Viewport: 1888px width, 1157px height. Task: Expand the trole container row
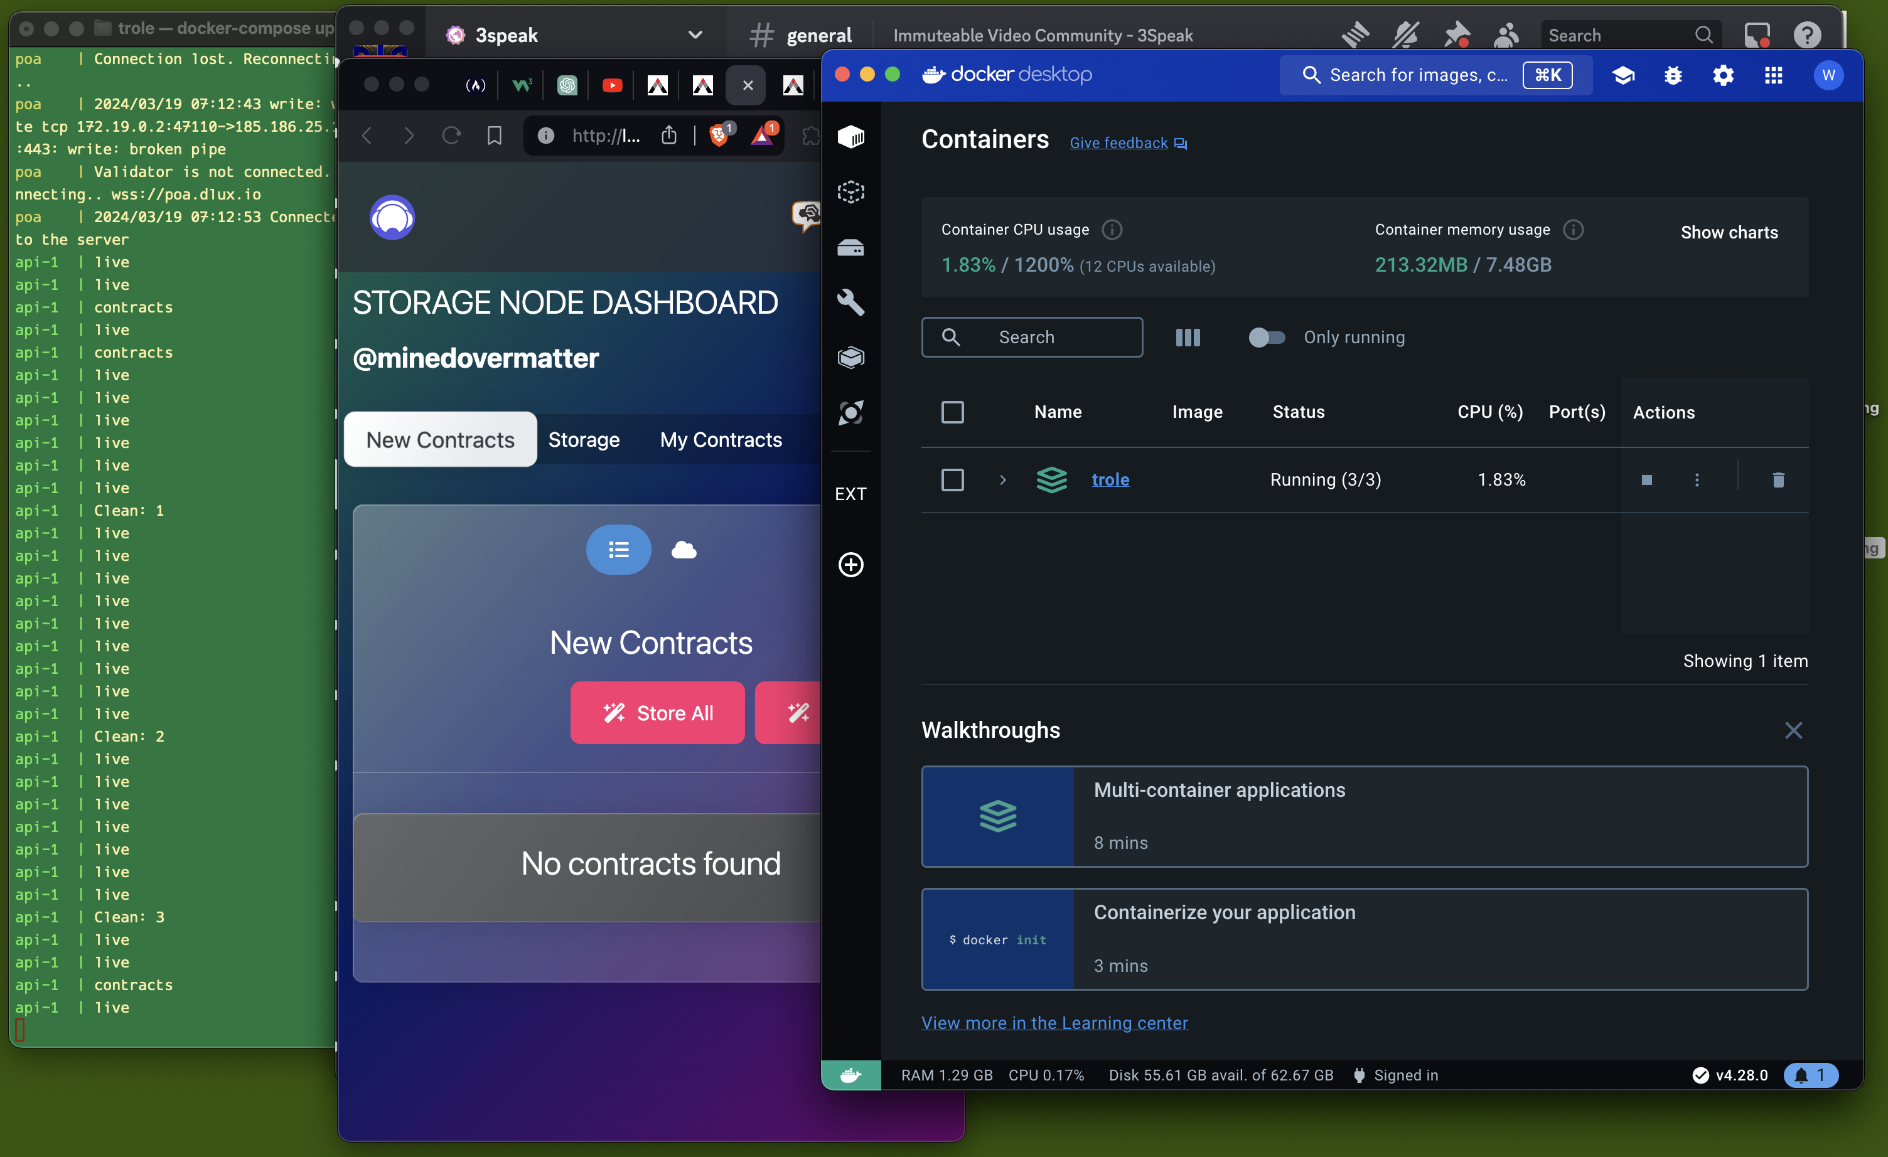pyautogui.click(x=1002, y=480)
